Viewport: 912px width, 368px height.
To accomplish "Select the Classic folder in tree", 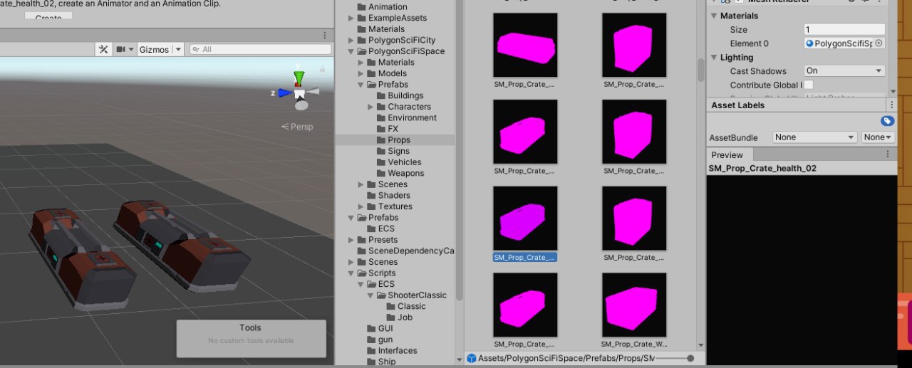I will click(x=412, y=306).
